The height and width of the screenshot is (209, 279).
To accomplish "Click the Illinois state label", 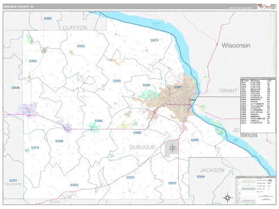I will point(249,135).
